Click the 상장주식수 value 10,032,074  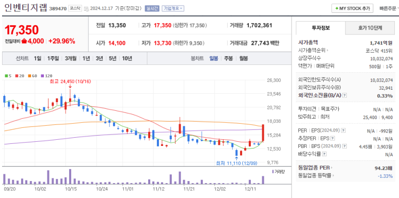(381, 58)
